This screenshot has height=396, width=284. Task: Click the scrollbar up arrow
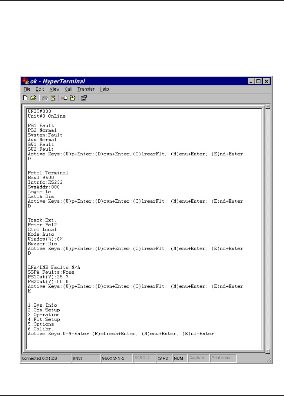click(267, 107)
